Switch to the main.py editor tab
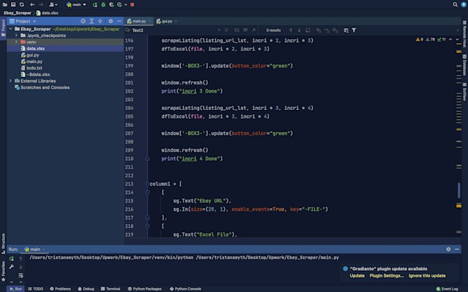Viewport: 468px width, 292px height. (137, 21)
